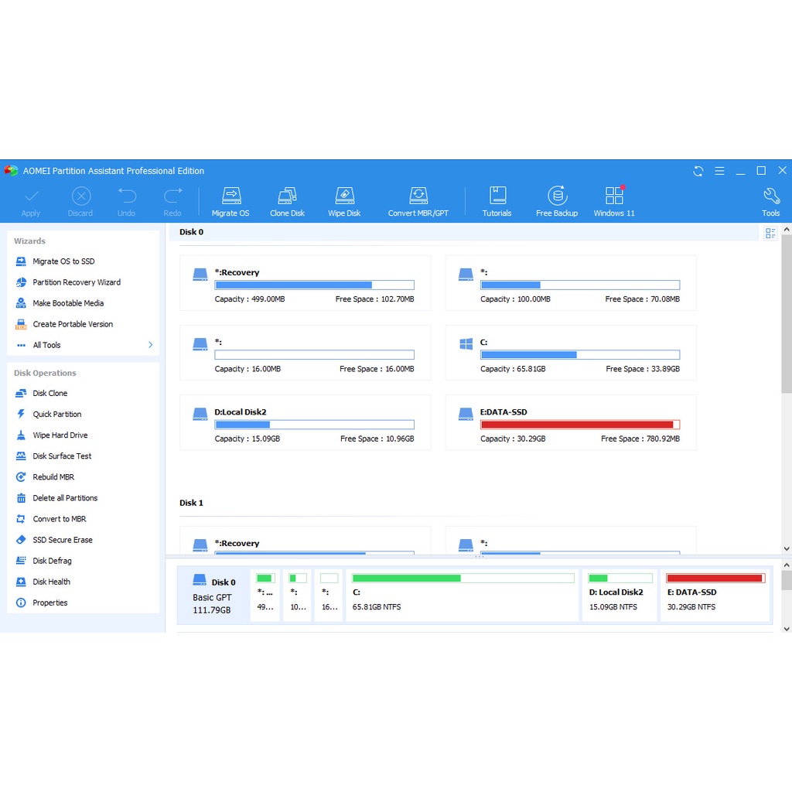Select Disk 1 Recovery partition card
This screenshot has height=792, width=792.
coord(305,541)
